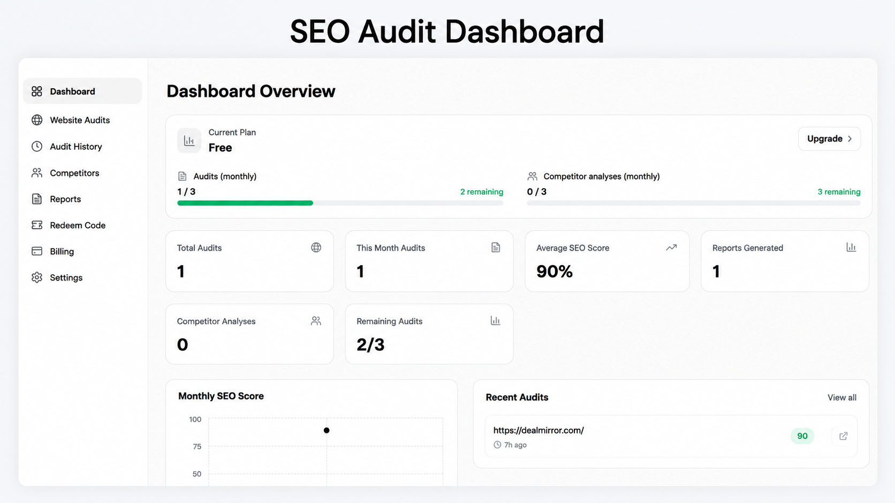Click the Competitor analyses (monthly) progress bar

pos(694,203)
